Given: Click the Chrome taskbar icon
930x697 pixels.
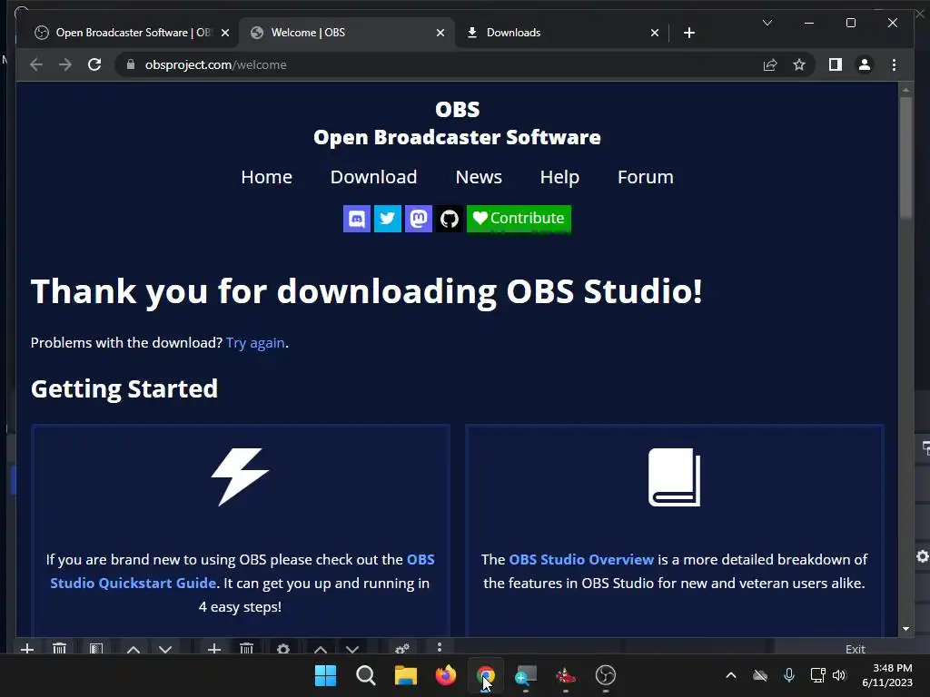Looking at the screenshot, I should point(486,675).
